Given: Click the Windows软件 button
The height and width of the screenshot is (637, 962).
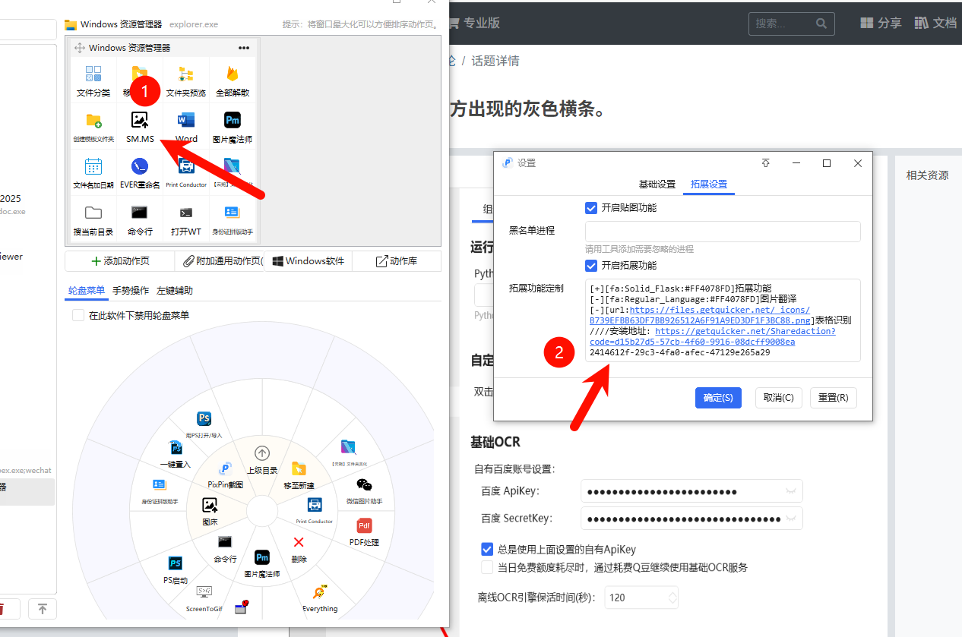Looking at the screenshot, I should [x=308, y=261].
